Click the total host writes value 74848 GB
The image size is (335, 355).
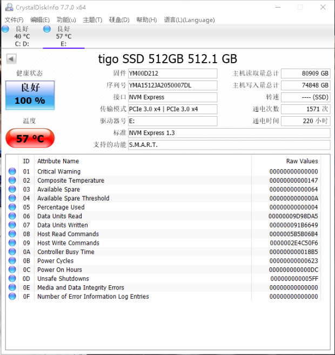(306, 85)
